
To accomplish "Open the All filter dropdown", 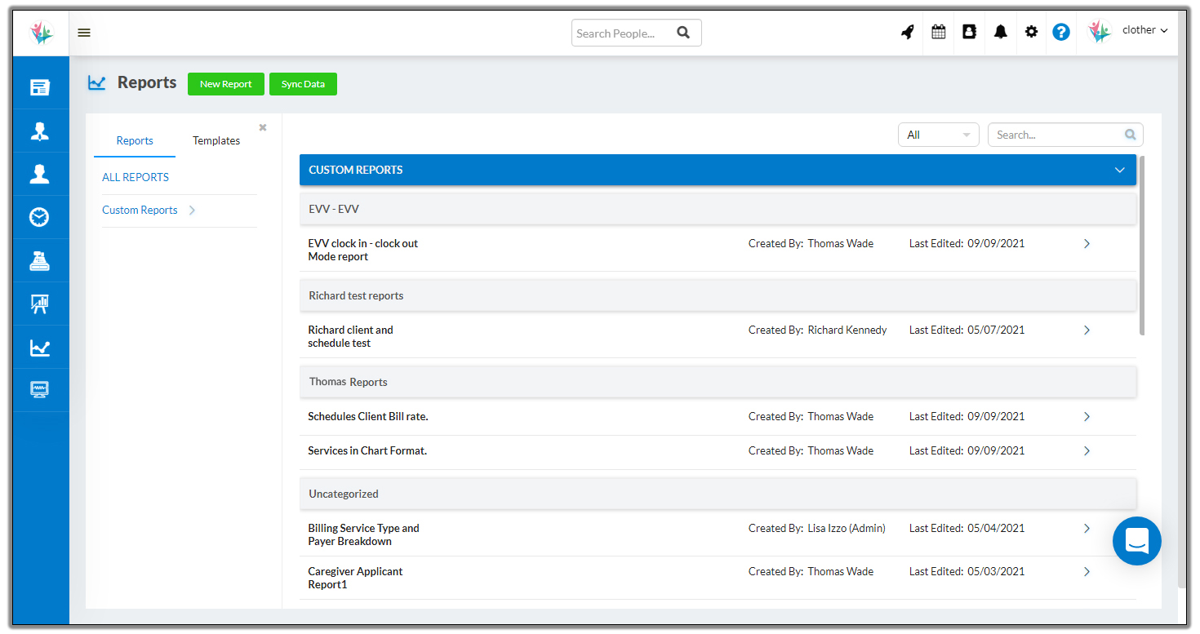I will pyautogui.click(x=938, y=134).
